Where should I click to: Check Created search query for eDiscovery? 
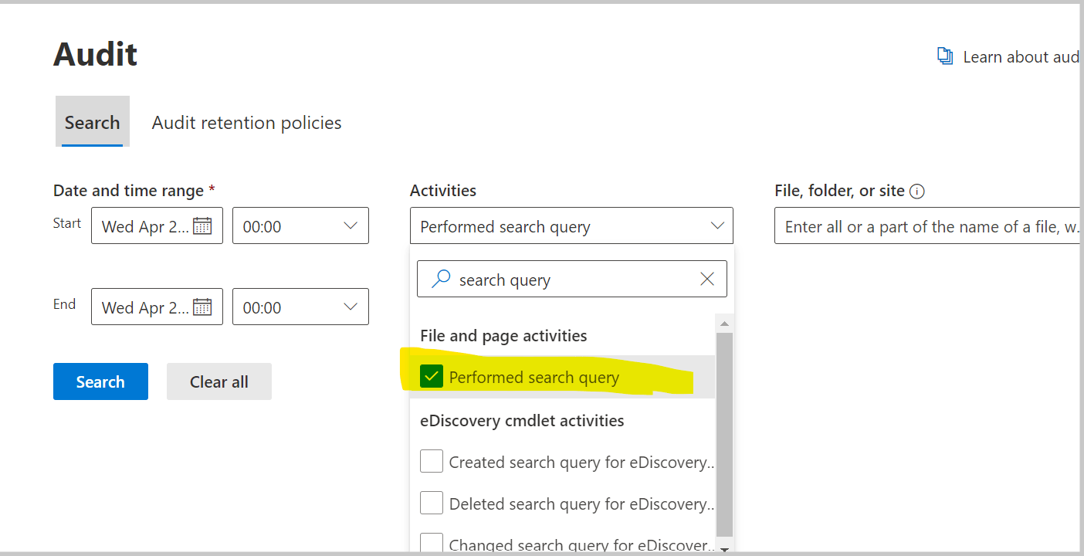[x=431, y=462]
